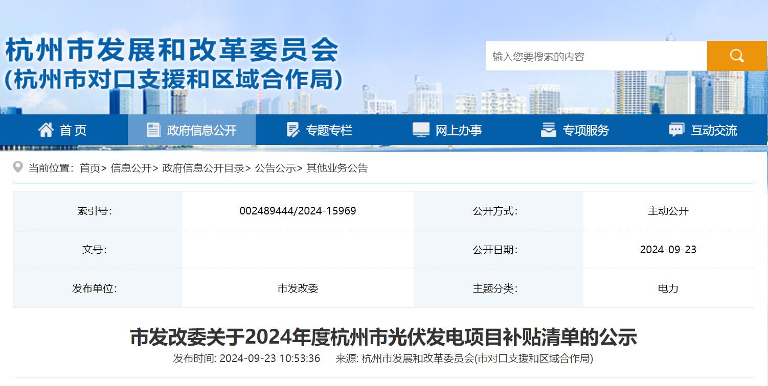
Task: Focus the search input field
Action: [596, 56]
